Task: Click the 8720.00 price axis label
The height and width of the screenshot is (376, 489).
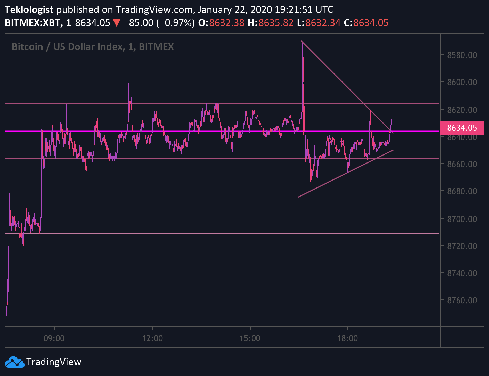Action: [462, 246]
